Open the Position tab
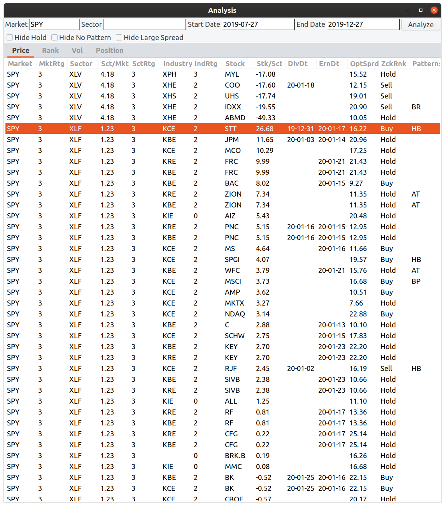Screen dimensions: 445x506 click(110, 50)
